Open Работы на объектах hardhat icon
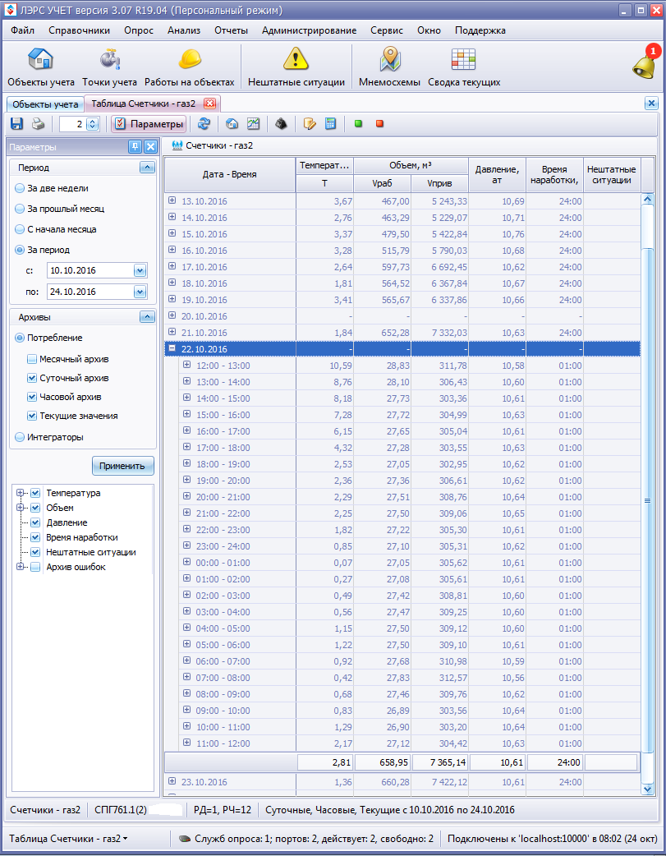 [x=190, y=67]
